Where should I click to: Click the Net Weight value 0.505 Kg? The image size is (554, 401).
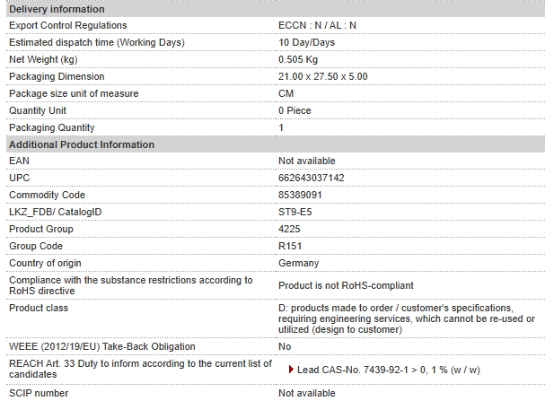tap(298, 59)
